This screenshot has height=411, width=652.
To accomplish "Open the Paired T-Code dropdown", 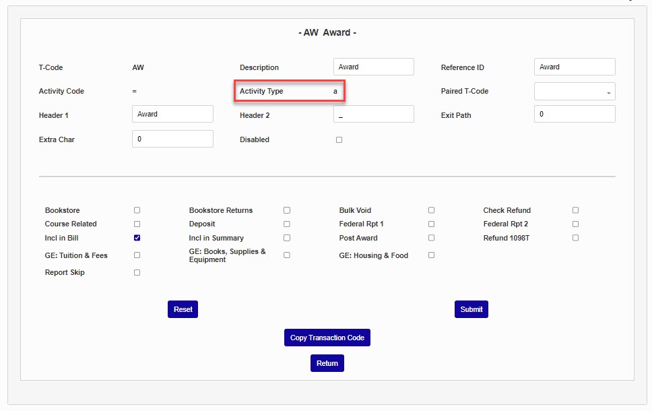I will [574, 92].
